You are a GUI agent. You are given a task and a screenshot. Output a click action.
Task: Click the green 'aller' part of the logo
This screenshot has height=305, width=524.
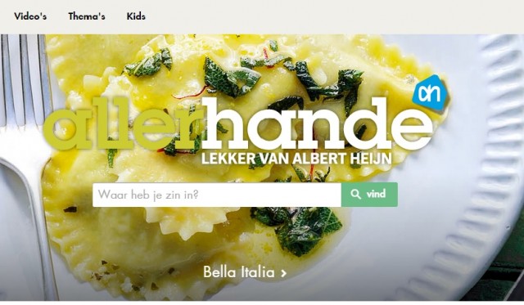124,124
